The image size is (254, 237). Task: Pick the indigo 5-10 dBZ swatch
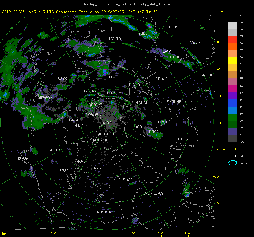233,131
